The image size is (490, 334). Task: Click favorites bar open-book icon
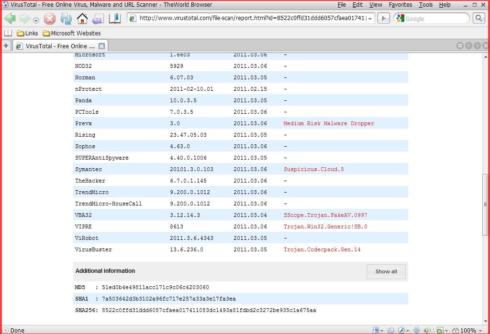coord(8,33)
